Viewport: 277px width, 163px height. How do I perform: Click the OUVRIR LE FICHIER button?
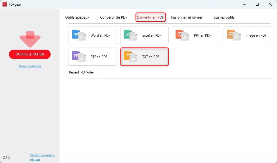30,54
